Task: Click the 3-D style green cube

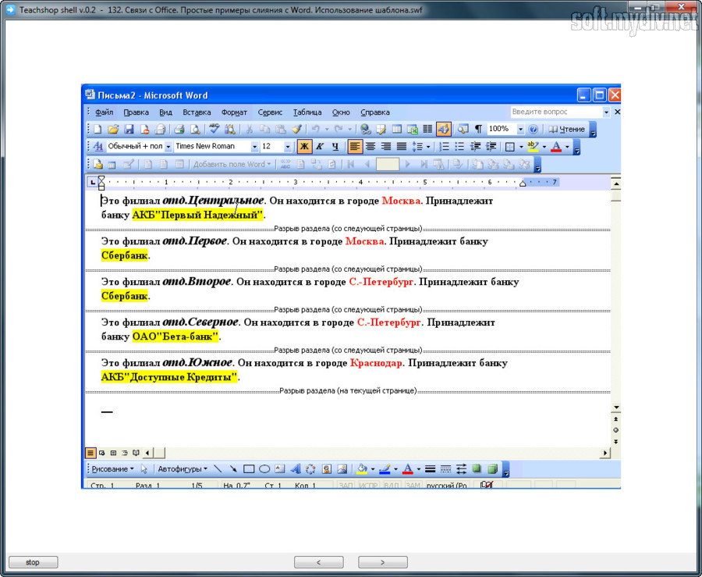Action: [492, 469]
